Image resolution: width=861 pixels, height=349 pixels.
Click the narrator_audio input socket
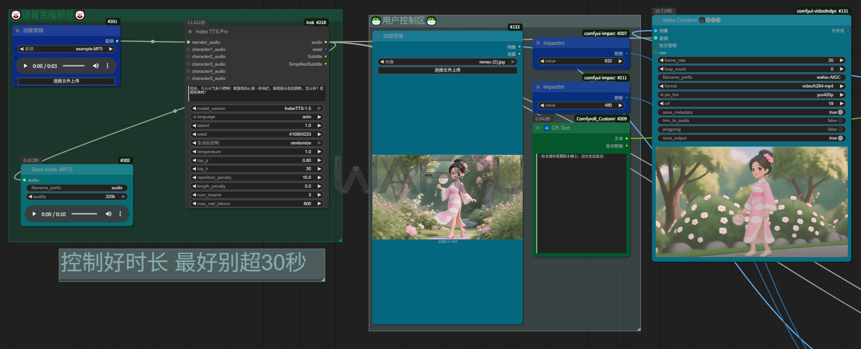189,42
